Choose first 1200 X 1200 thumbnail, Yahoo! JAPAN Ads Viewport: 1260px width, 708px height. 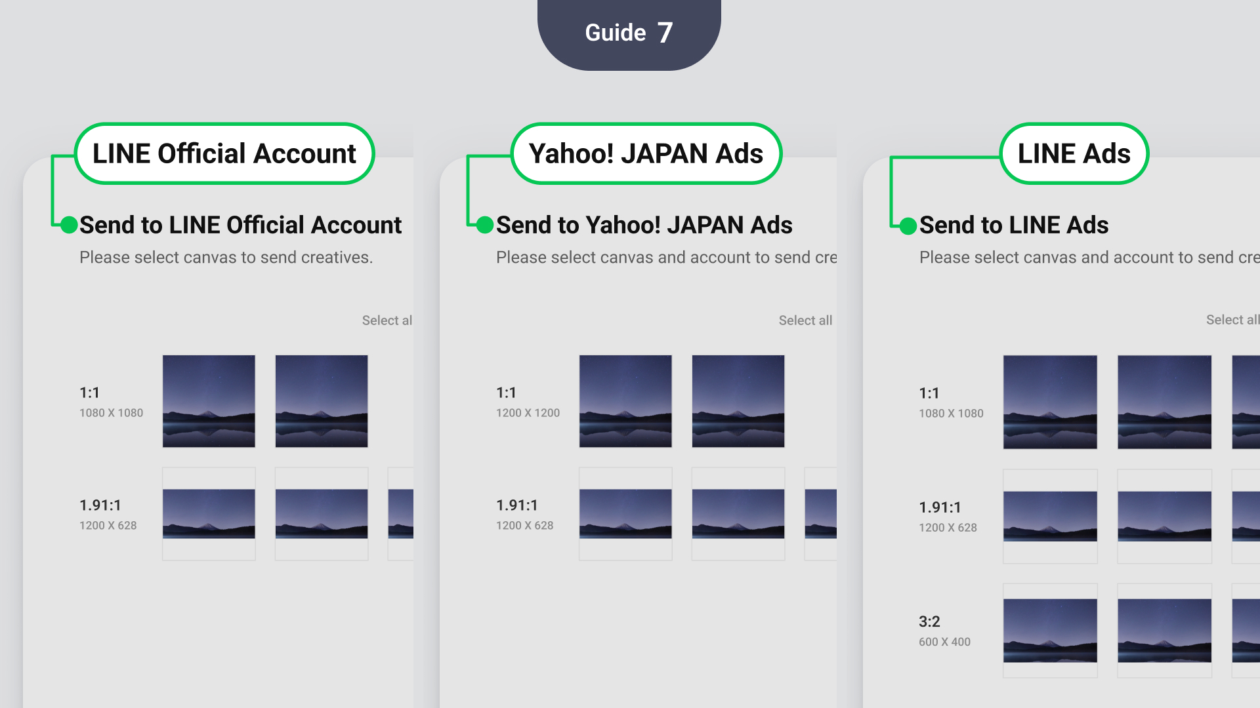click(625, 401)
